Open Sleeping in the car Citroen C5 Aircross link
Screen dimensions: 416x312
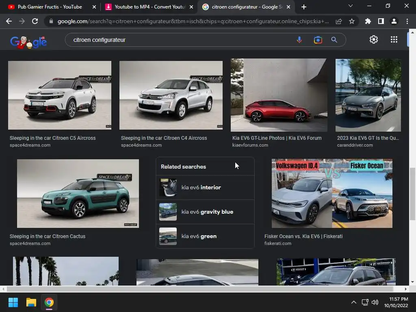[52, 138]
